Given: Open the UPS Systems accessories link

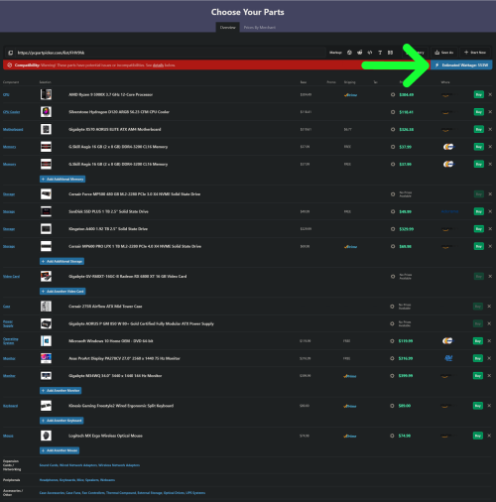Looking at the screenshot, I should click(x=195, y=493).
